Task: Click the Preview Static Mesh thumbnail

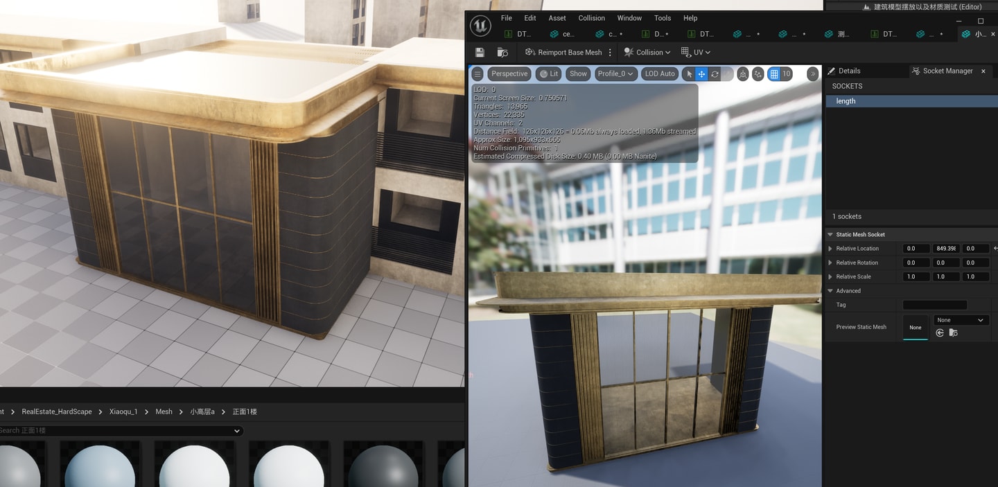Action: (x=916, y=327)
